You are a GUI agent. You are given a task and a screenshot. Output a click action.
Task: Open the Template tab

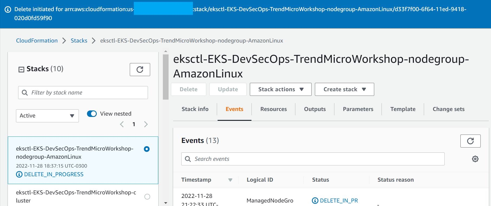(403, 109)
